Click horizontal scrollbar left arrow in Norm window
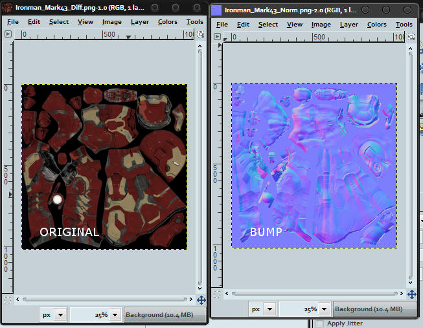The width and height of the screenshot is (423, 328). pyautogui.click(x=227, y=293)
